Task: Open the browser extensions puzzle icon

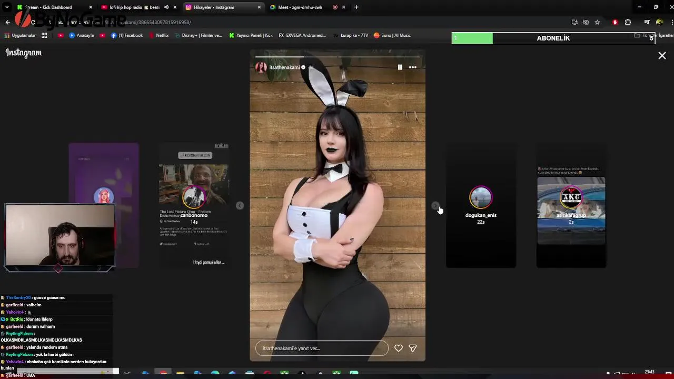Action: [x=628, y=22]
